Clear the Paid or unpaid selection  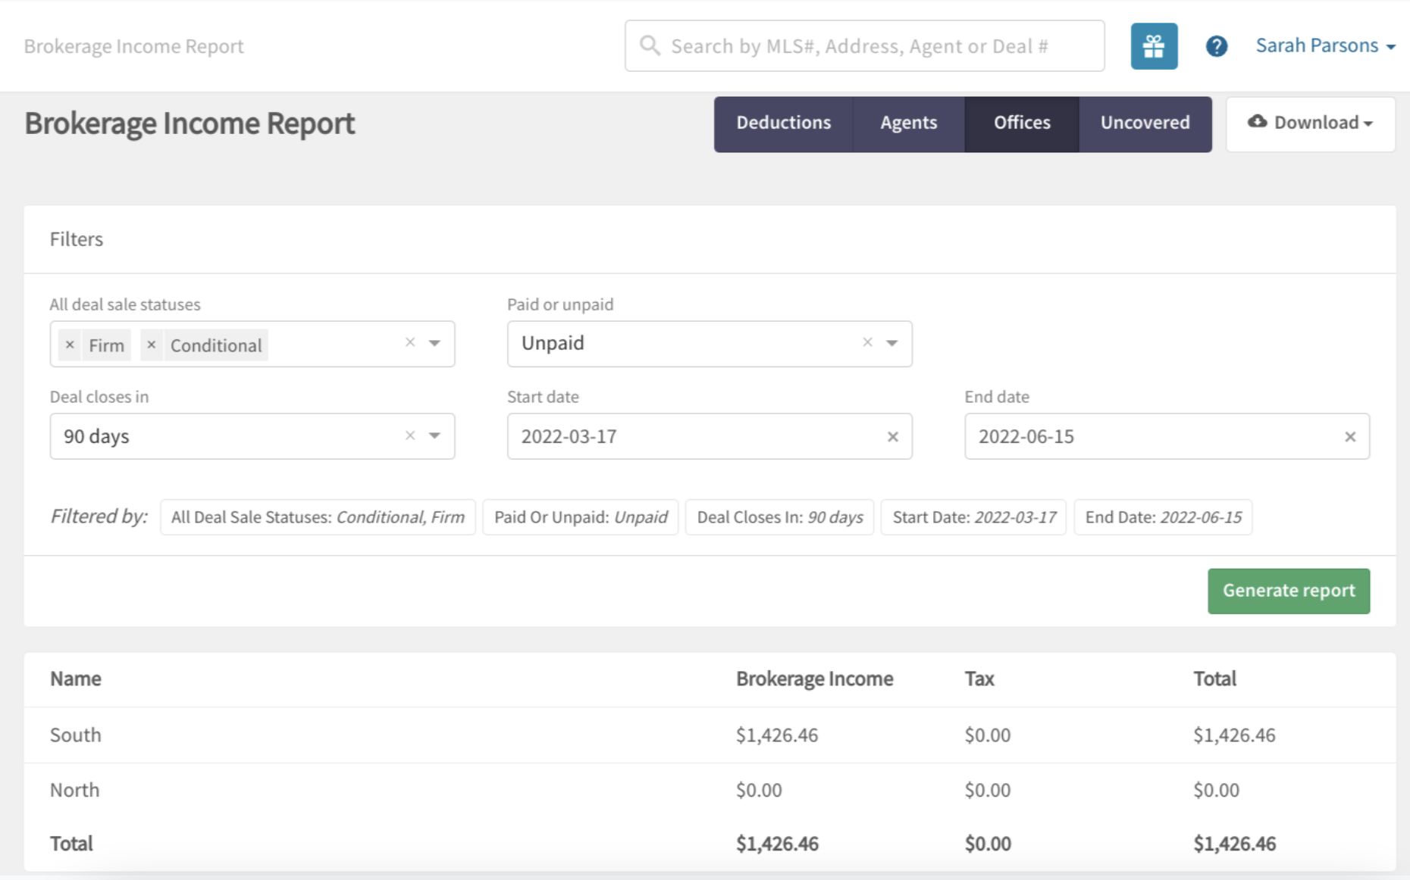click(868, 342)
